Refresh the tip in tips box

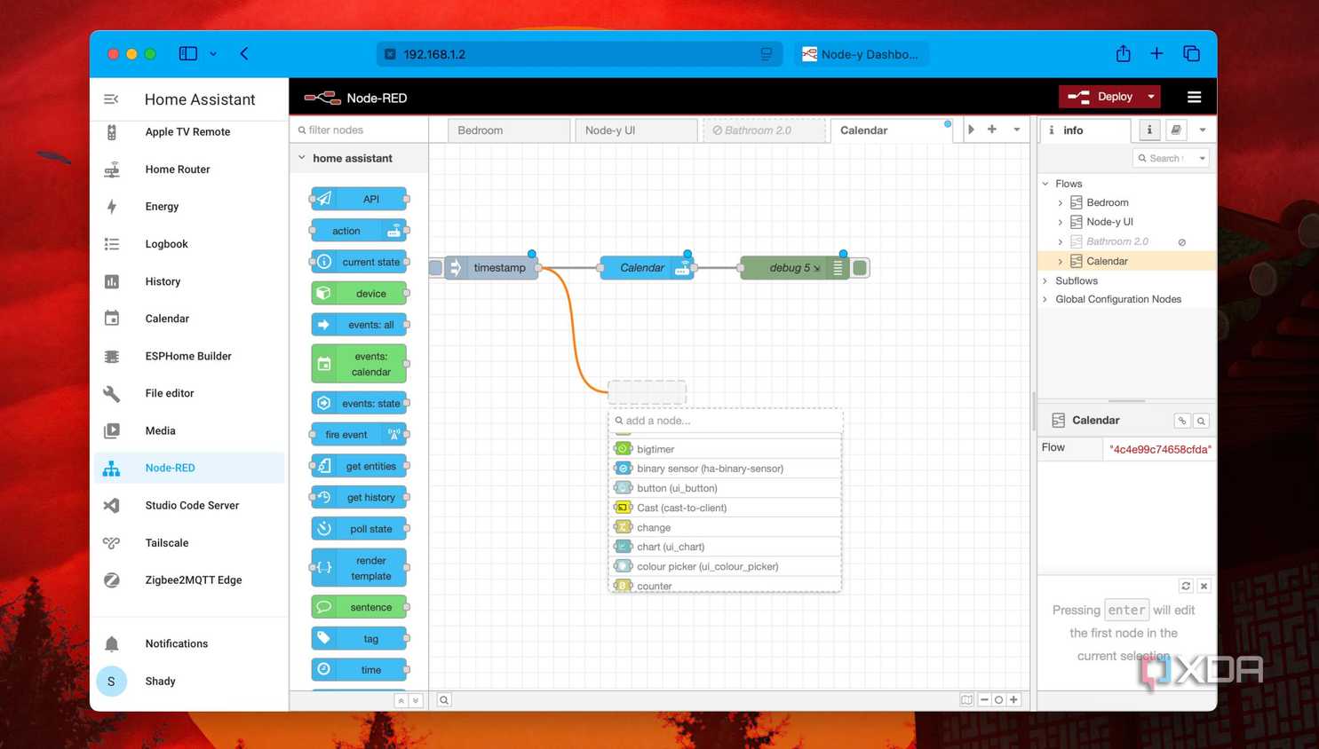[x=1186, y=587]
